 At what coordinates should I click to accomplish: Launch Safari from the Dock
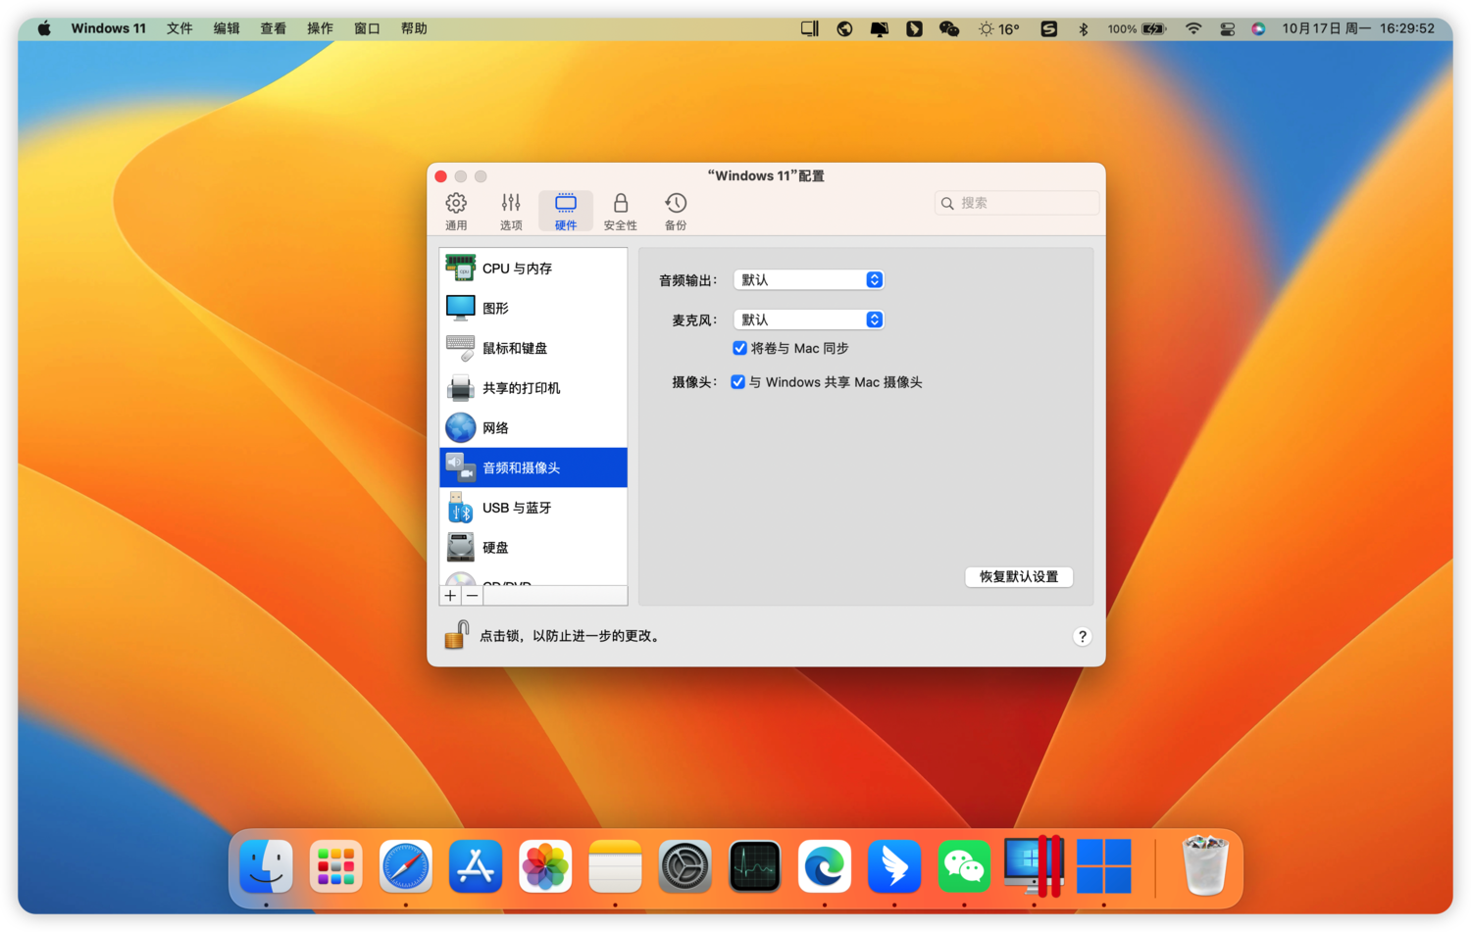406,866
